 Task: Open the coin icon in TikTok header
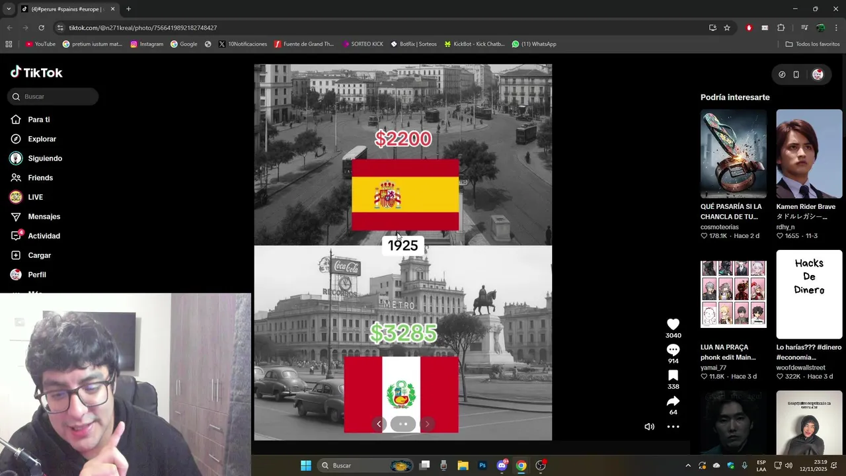click(x=782, y=75)
